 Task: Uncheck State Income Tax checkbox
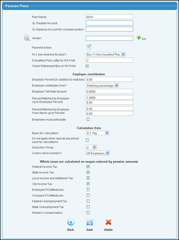(x=88, y=172)
